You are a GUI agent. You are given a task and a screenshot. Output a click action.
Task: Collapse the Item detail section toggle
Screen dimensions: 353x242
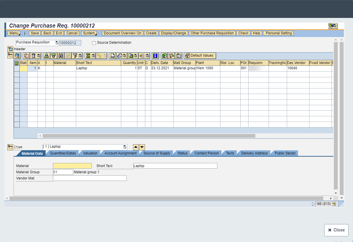point(10,147)
